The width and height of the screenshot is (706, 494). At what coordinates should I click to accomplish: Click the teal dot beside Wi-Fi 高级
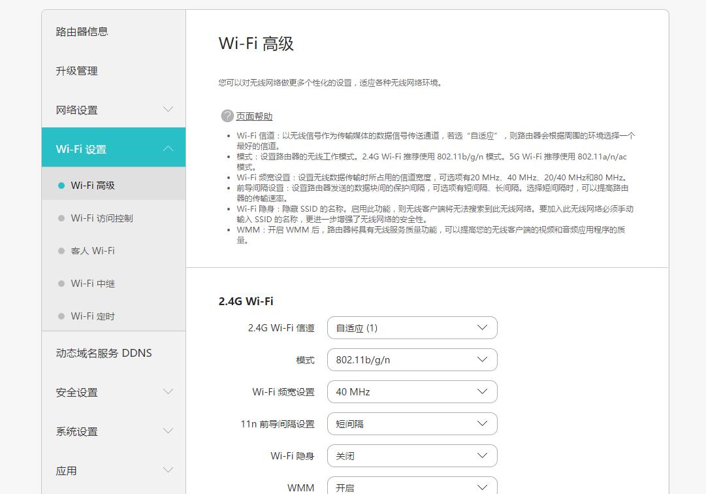point(60,186)
